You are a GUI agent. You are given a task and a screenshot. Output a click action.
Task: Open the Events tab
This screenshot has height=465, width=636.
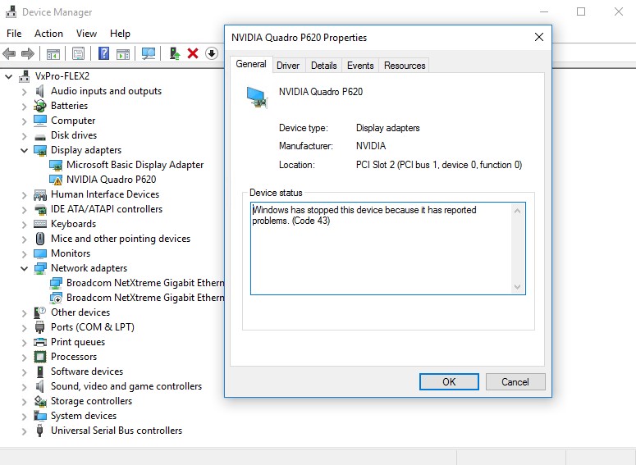(x=360, y=66)
